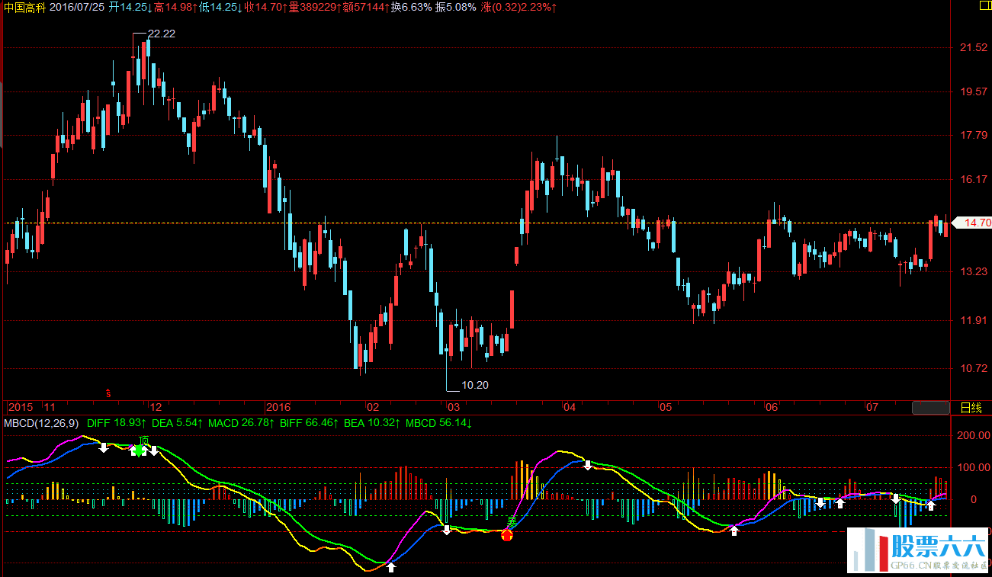
Task: Click the 涨(0.32)2.23% change readout
Action: tap(518, 7)
